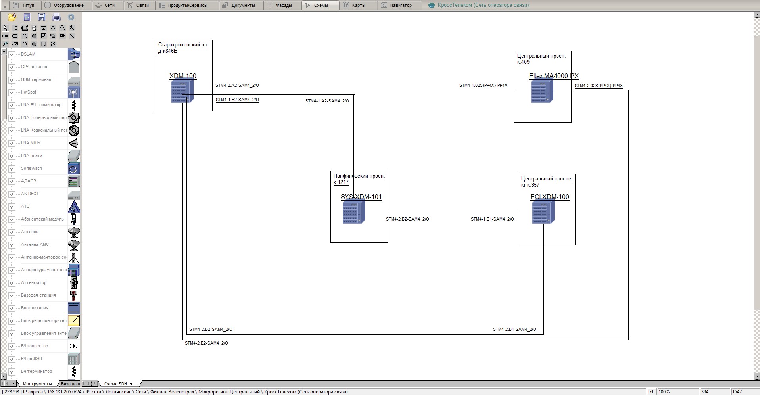Viewport: 760px width, 395px height.
Task: Click the STM4-1.B1-SAM4_2/O label
Action: point(493,219)
